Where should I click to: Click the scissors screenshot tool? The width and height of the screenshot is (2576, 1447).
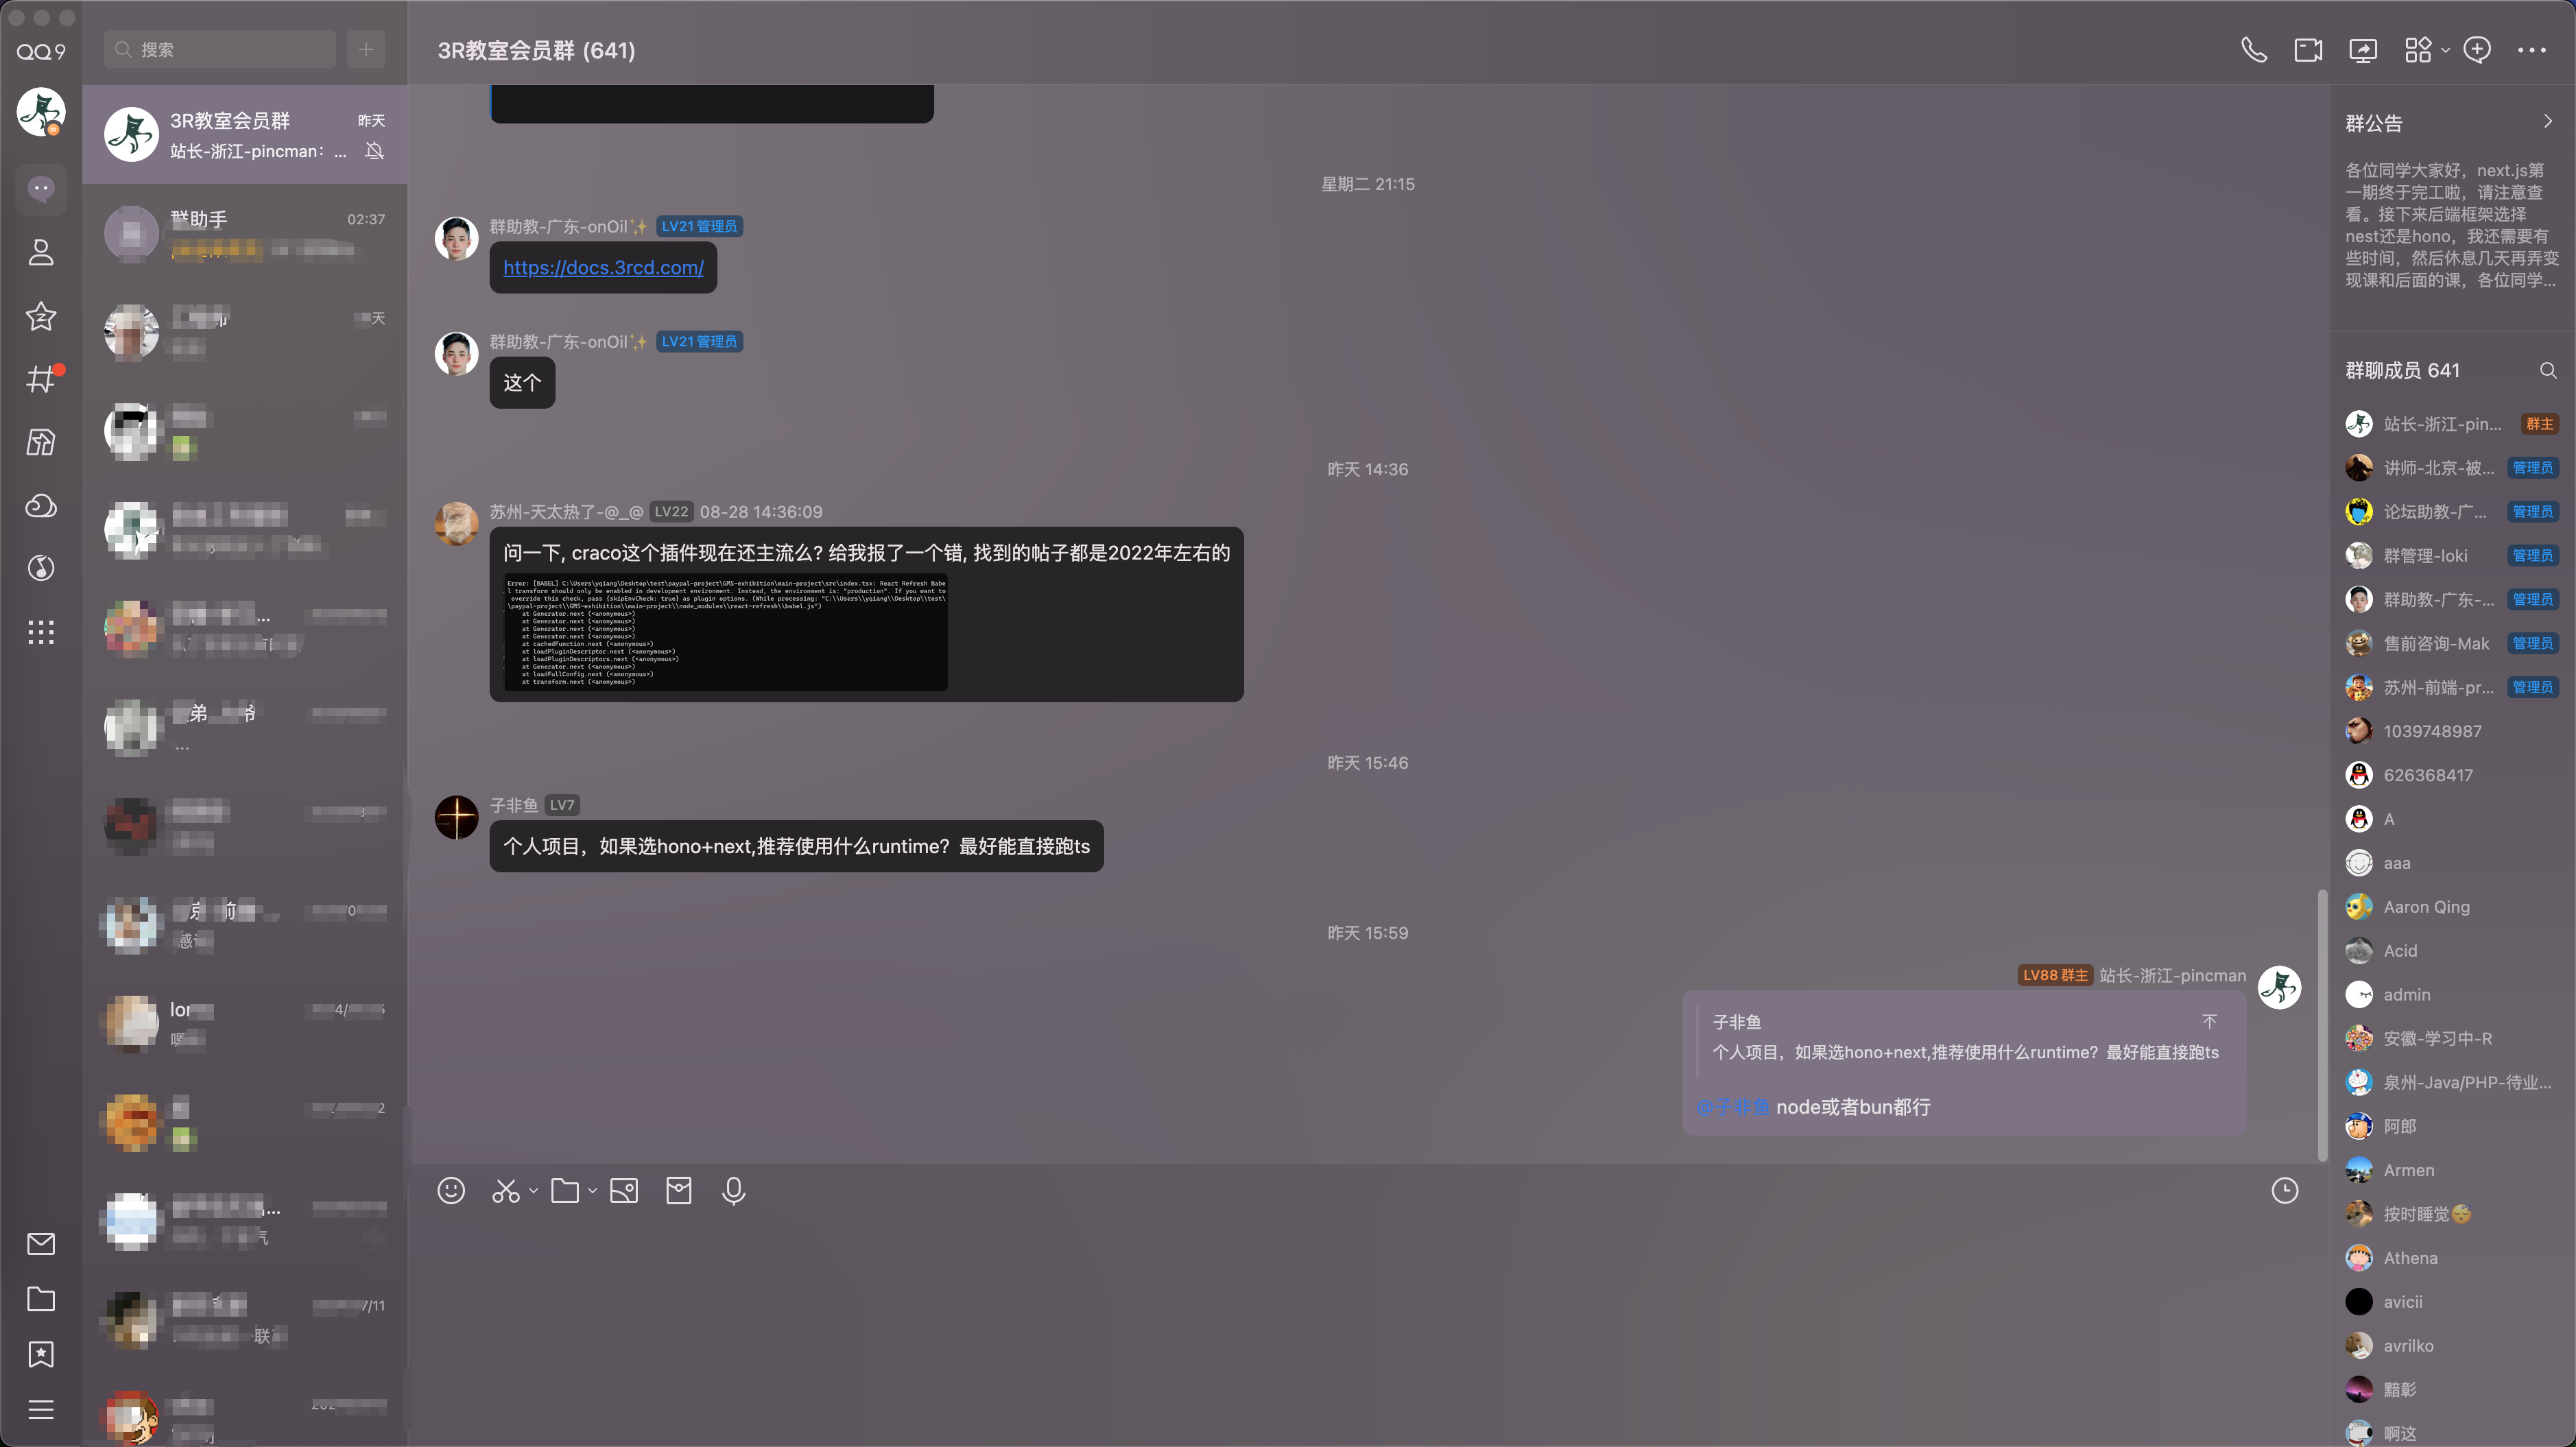tap(506, 1190)
